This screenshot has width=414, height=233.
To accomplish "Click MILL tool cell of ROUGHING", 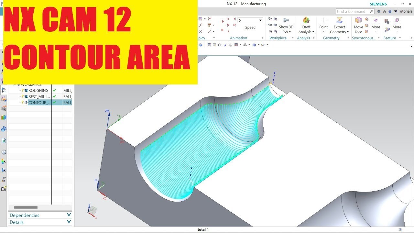I will (x=67, y=91).
